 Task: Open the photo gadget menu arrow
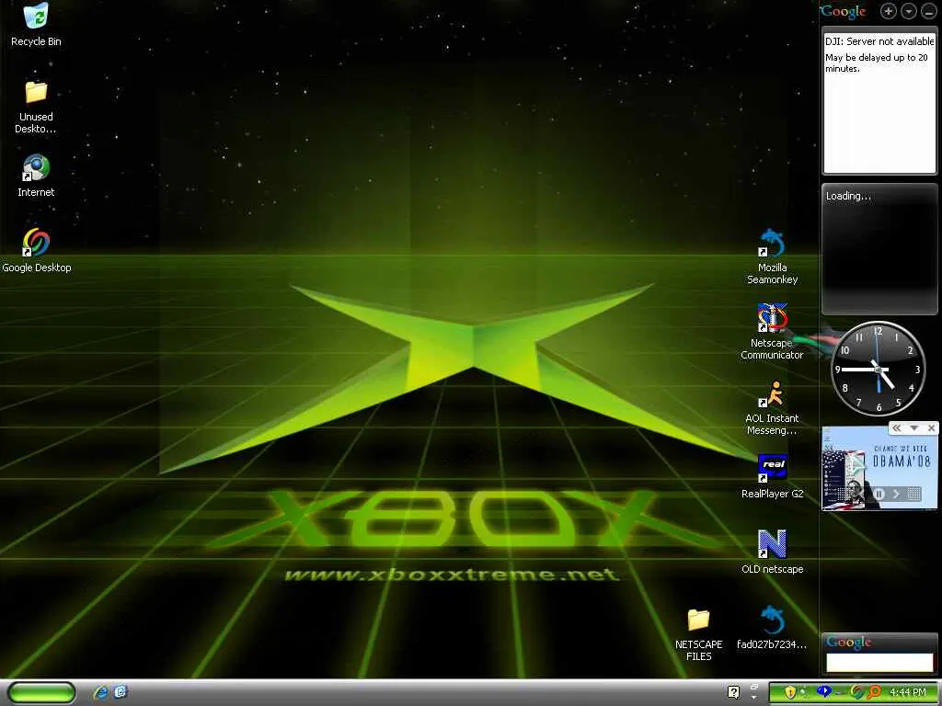[913, 428]
